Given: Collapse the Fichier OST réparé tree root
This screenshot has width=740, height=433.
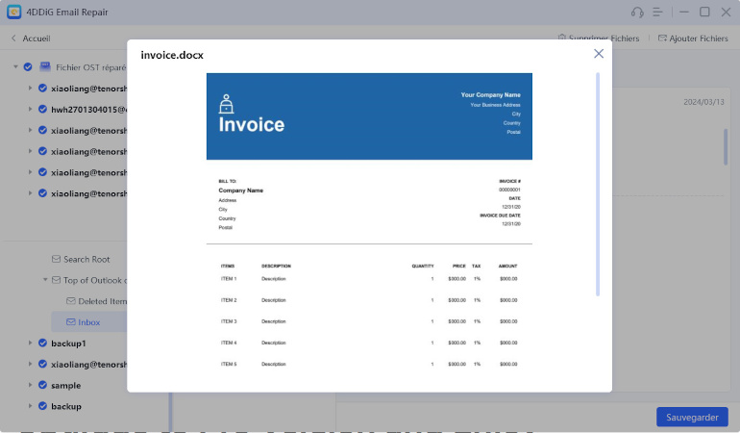Looking at the screenshot, I should point(15,67).
